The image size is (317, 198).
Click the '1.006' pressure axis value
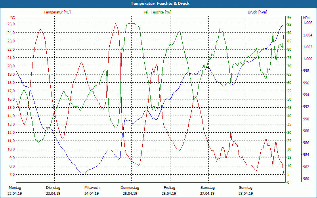pyautogui.click(x=307, y=23)
